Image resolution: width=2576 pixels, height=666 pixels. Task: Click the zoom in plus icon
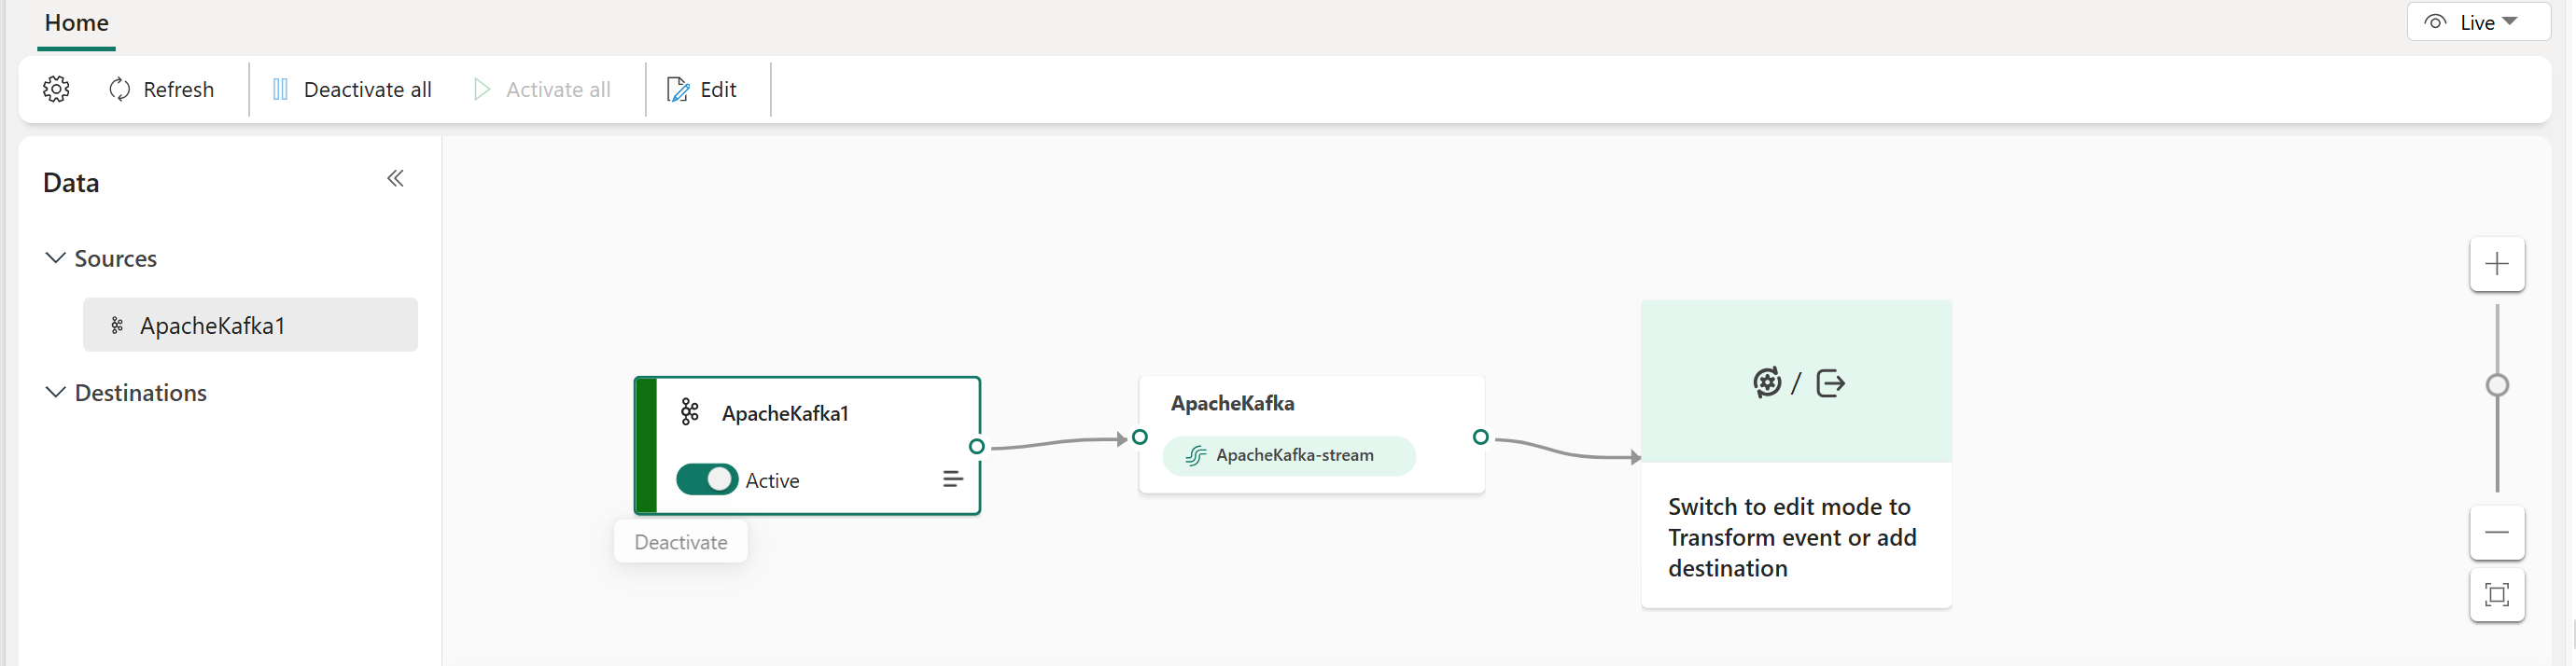tap(2496, 264)
